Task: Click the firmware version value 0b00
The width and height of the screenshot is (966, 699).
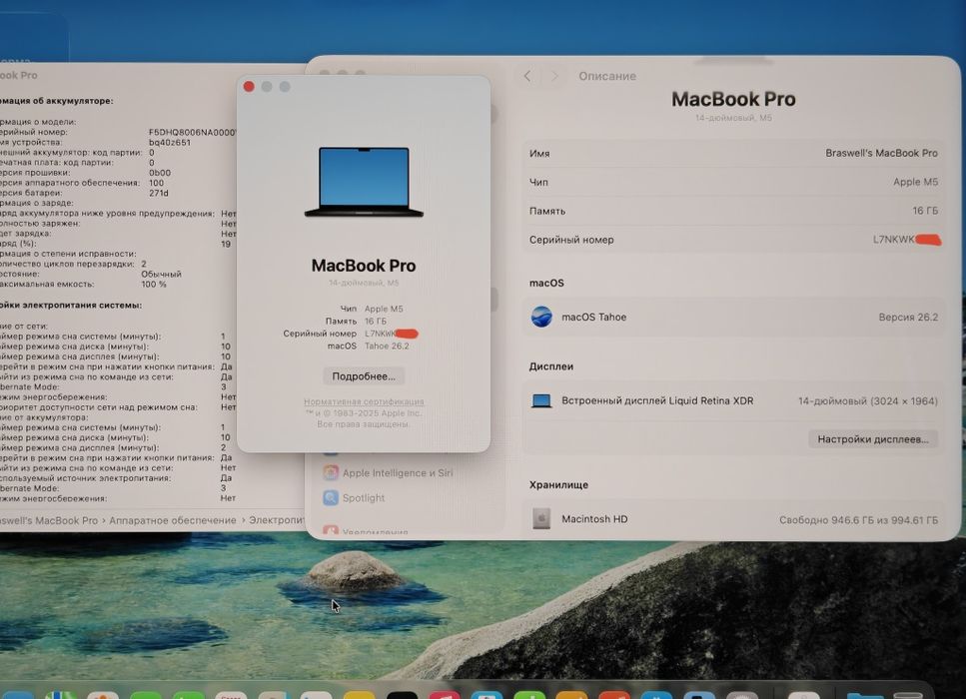Action: tap(160, 173)
